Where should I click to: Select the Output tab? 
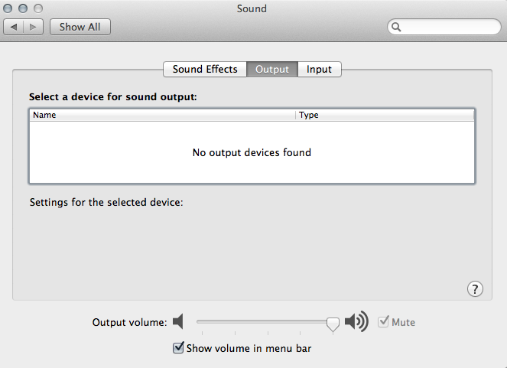click(x=271, y=69)
